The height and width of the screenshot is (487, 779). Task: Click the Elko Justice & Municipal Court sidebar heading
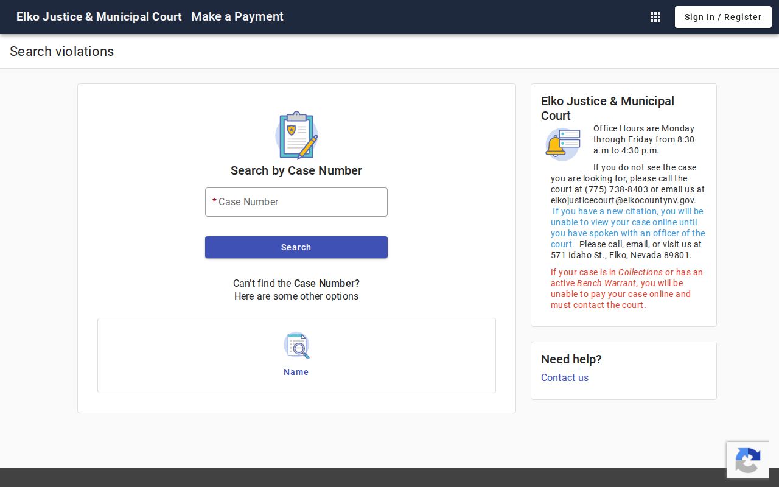pos(607,108)
